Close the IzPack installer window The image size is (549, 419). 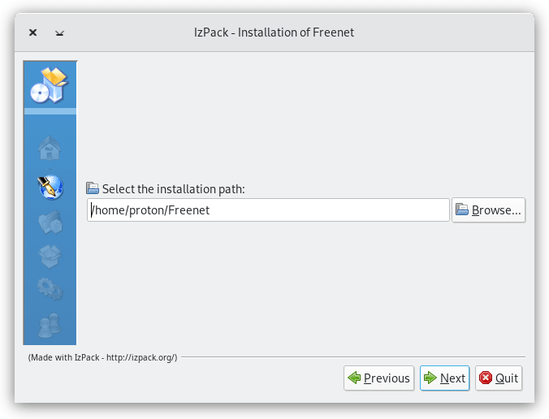pyautogui.click(x=32, y=33)
